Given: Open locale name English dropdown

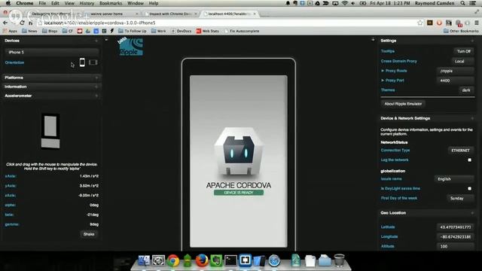Looking at the screenshot, I should [453, 179].
